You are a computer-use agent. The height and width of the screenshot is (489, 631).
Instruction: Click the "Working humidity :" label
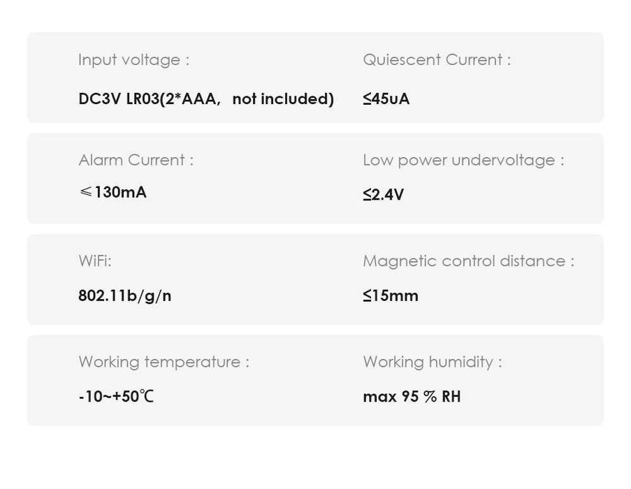433,362
